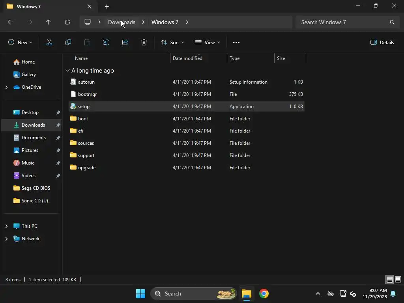Launch Google Chrome from taskbar

(x=264, y=294)
